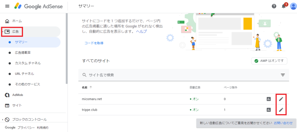Open サイト in the sidebar
The image size is (297, 132).
coord(17,105)
